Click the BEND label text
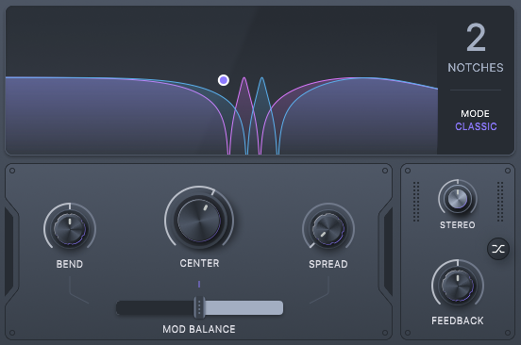521x345 pixels. coord(70,264)
